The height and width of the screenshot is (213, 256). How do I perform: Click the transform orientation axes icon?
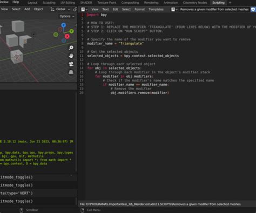52,9
